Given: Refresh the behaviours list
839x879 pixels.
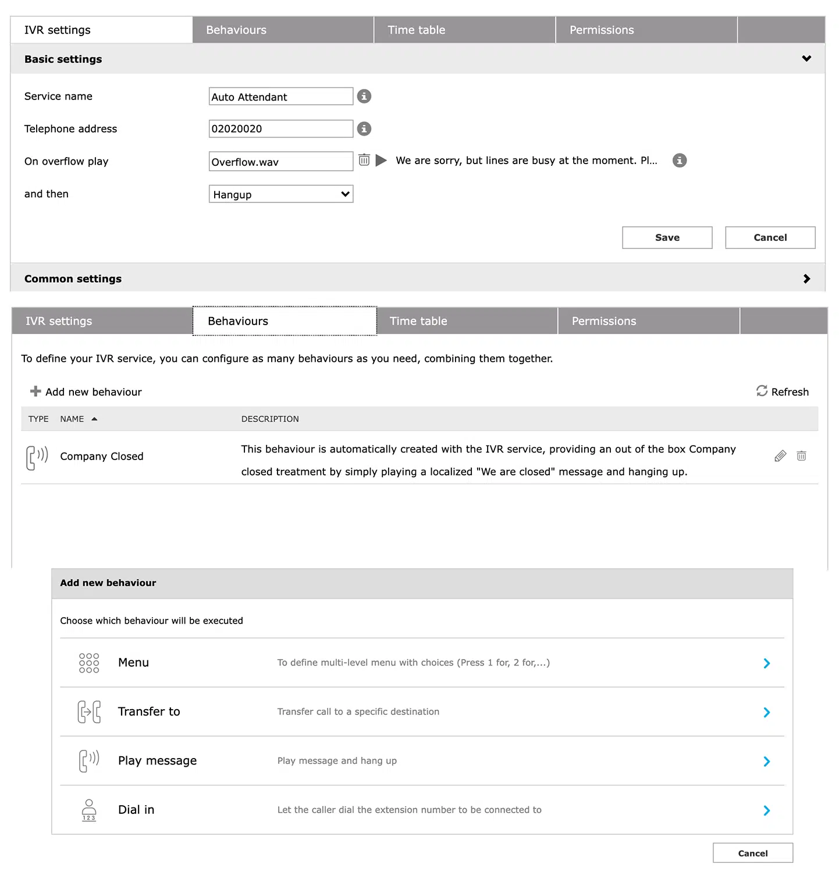Looking at the screenshot, I should point(782,392).
